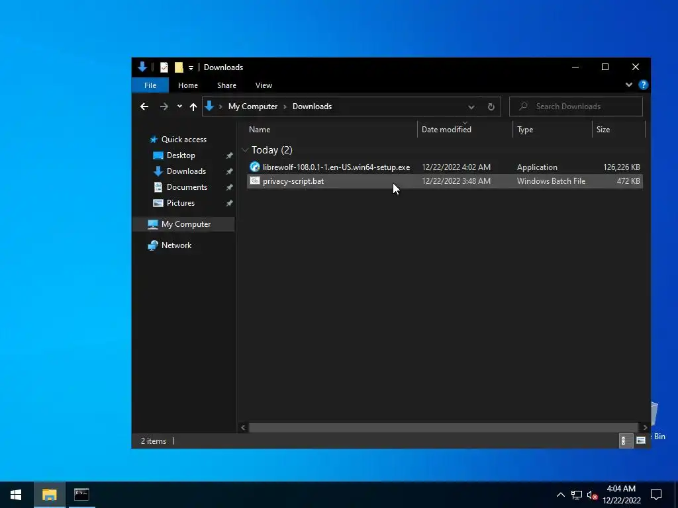Go up one folder level

pos(193,106)
